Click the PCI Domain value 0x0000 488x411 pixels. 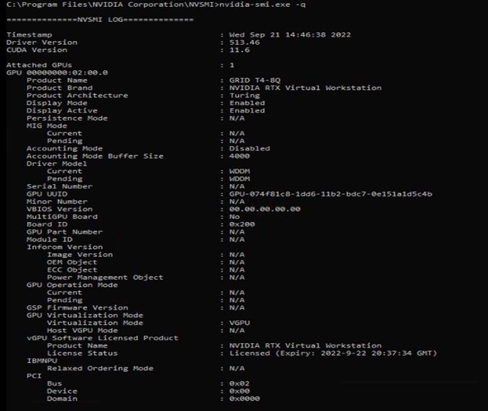pos(245,399)
